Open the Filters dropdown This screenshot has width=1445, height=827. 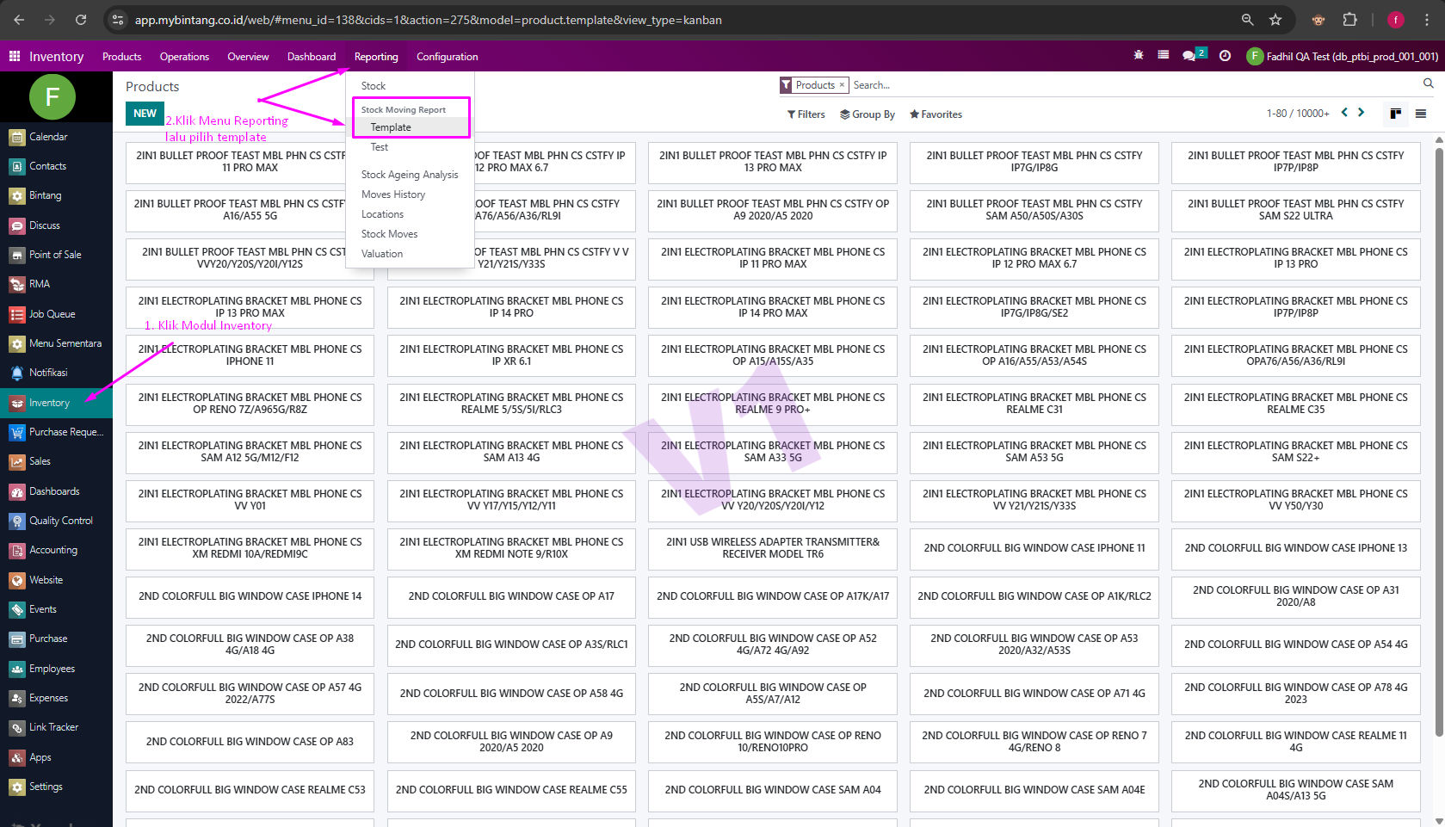[x=806, y=114]
